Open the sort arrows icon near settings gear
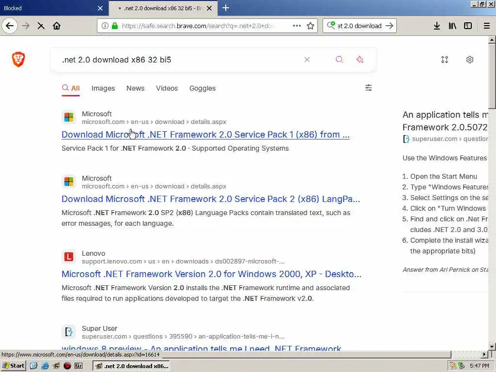 click(445, 60)
